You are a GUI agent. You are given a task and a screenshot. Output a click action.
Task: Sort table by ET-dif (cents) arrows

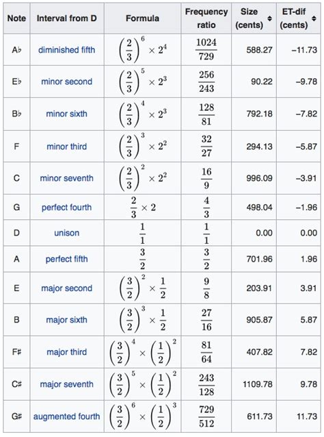click(314, 18)
